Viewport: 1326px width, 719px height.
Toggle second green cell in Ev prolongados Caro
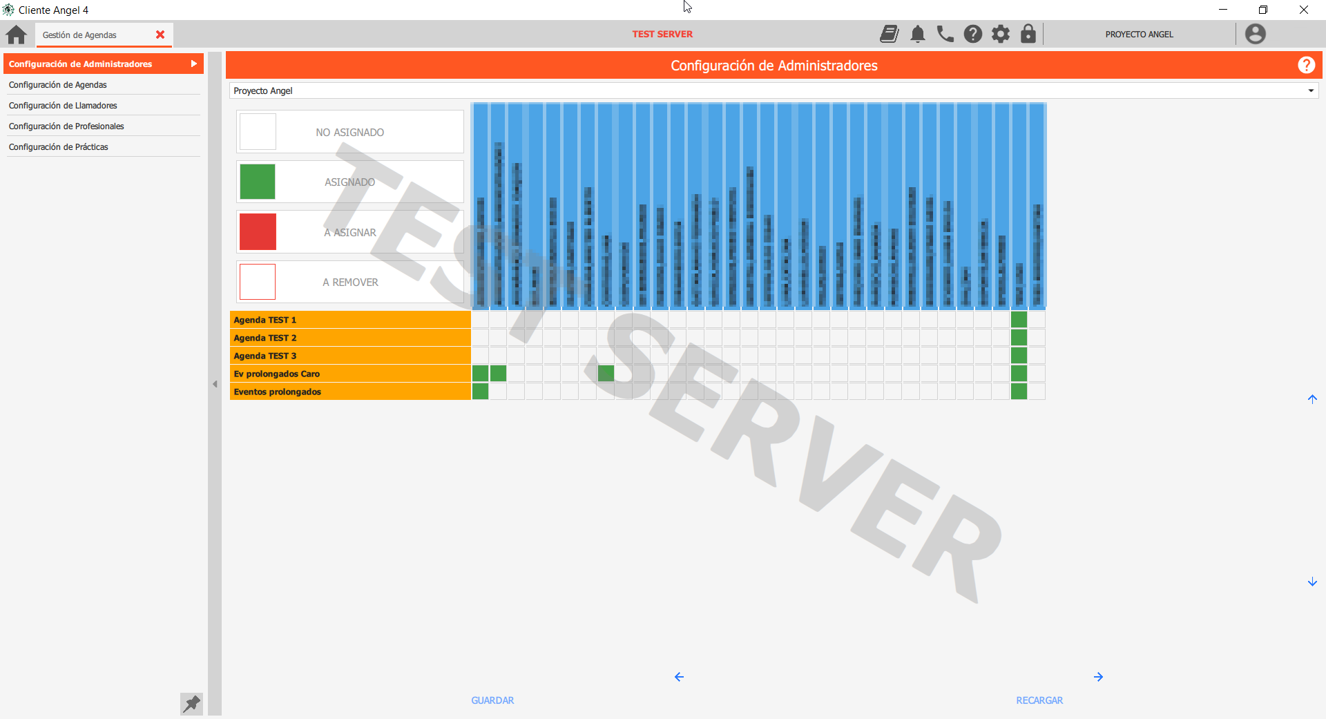pos(498,374)
